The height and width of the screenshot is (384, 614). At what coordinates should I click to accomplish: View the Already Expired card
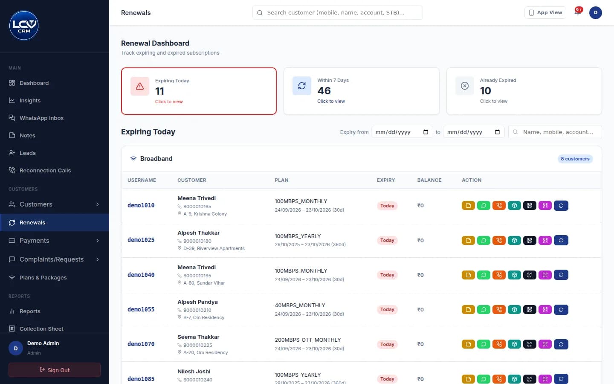[524, 91]
